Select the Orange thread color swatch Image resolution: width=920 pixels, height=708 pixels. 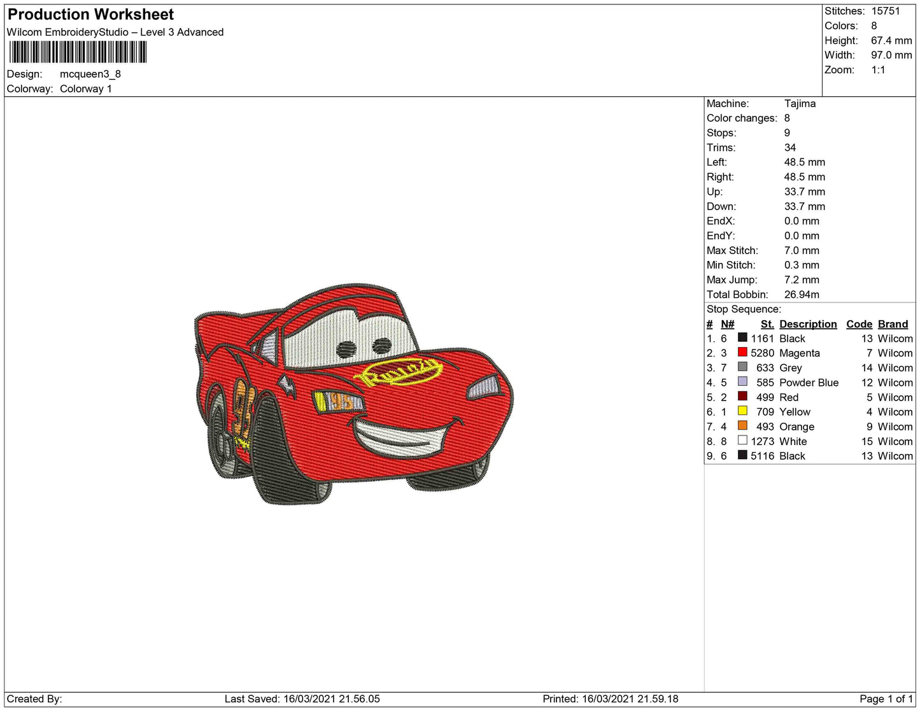(x=742, y=425)
